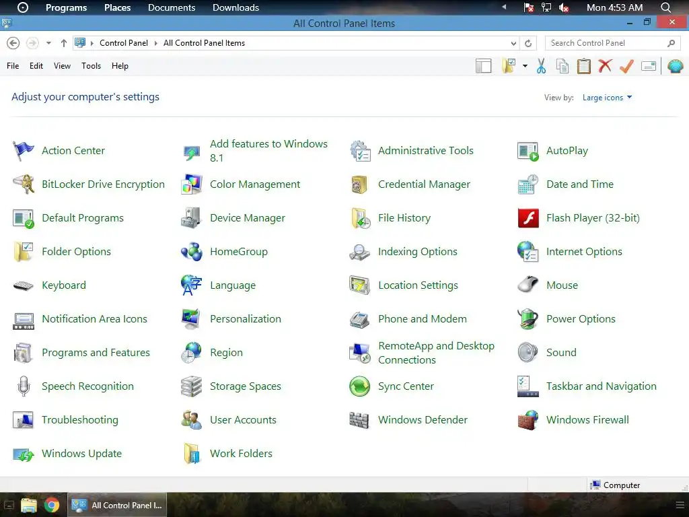Screen dimensions: 689x517
Task: Open the User Accounts link
Action: 243,420
